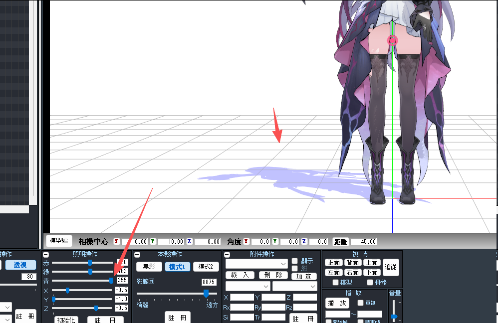The height and width of the screenshot is (323, 498).
Task: Switch view to 左面 left
Action: coord(333,273)
